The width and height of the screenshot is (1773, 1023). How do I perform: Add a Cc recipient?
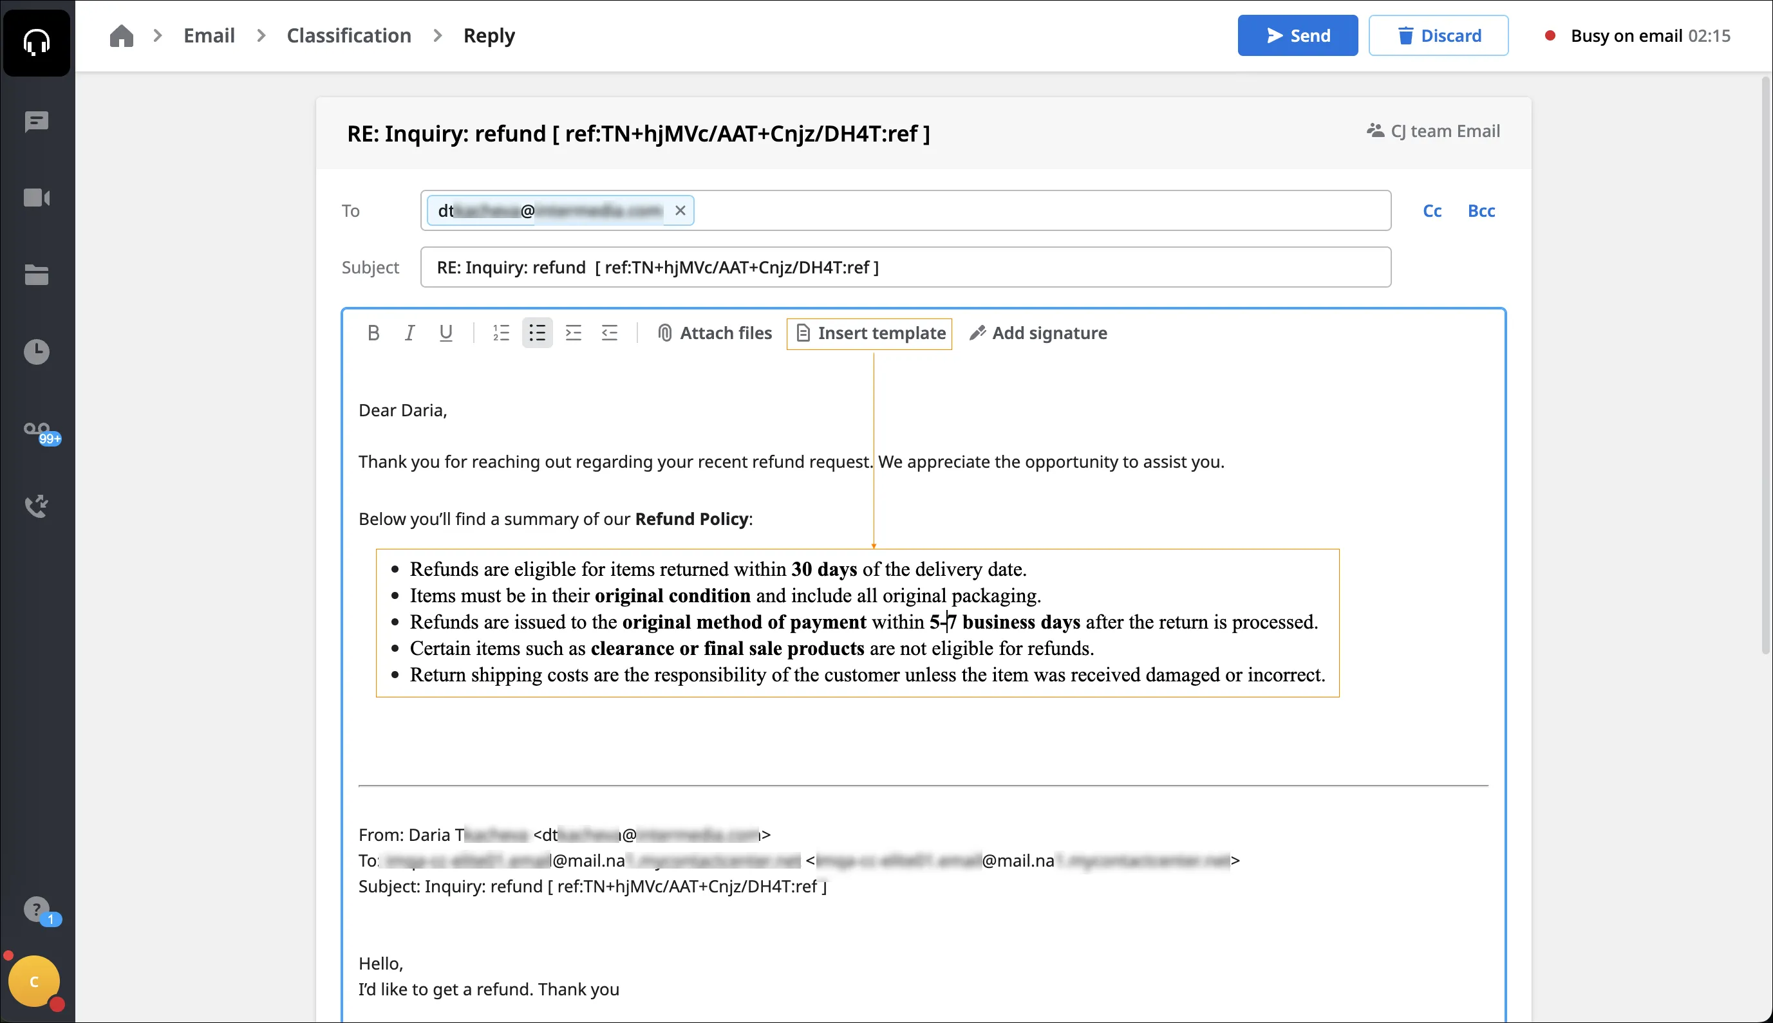click(1432, 211)
